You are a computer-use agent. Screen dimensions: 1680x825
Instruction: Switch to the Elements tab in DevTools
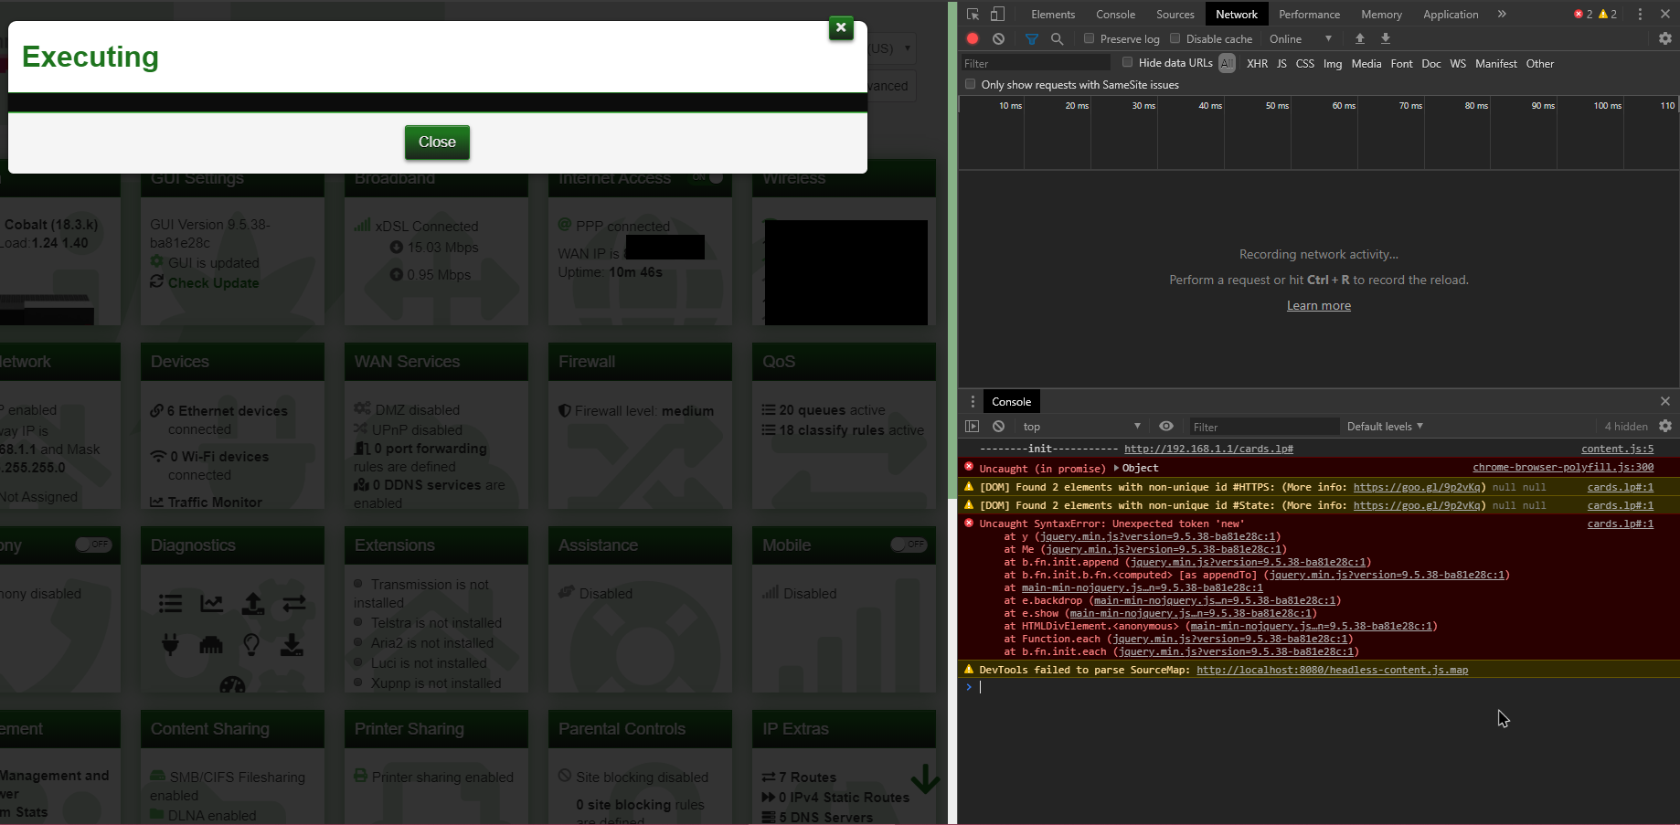1053,14
